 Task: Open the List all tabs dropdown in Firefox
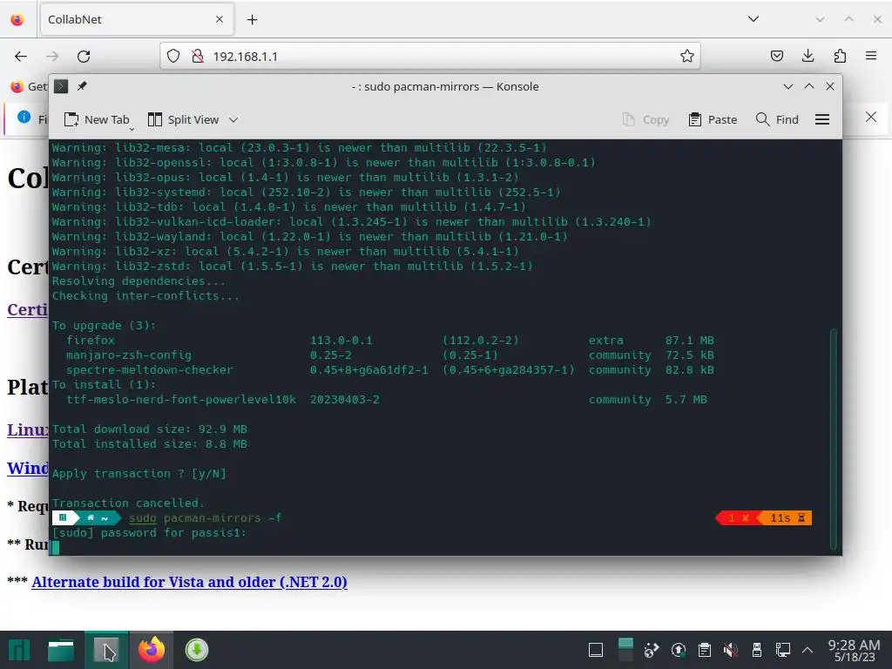[753, 19]
